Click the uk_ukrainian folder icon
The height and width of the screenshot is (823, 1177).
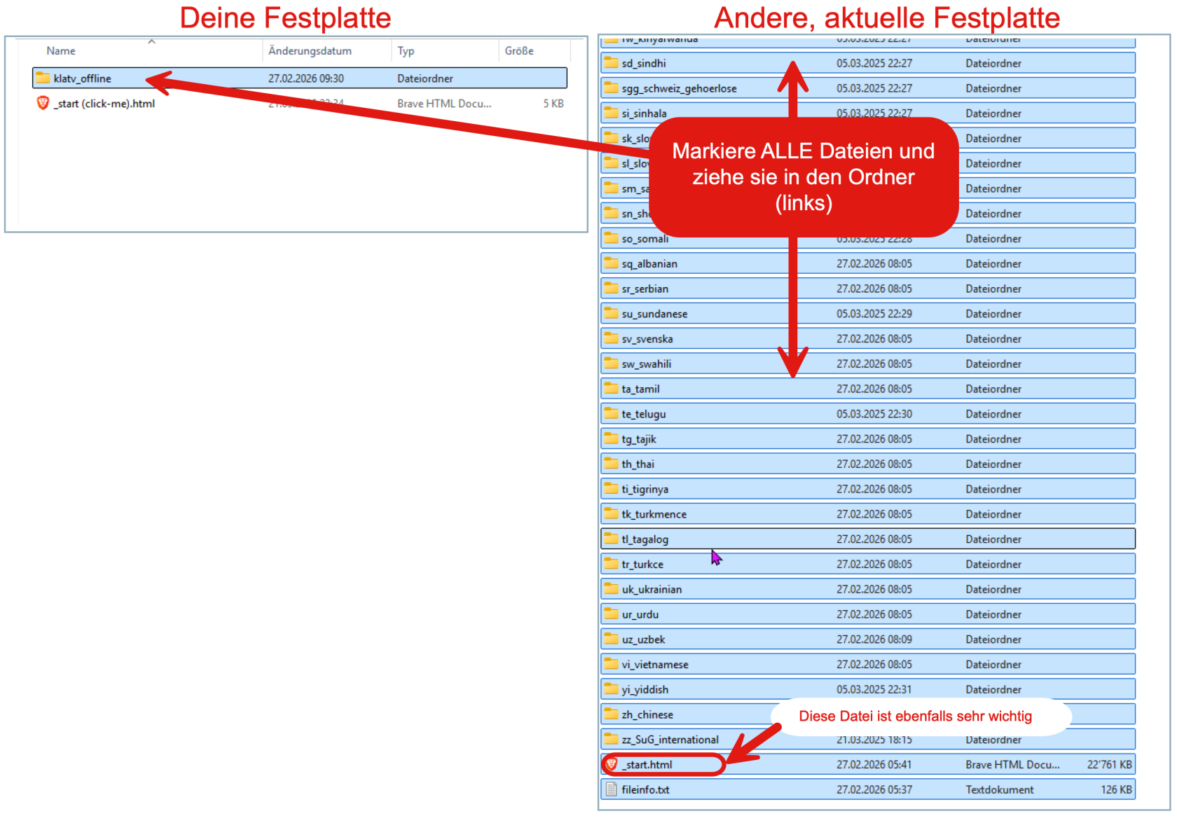[611, 589]
